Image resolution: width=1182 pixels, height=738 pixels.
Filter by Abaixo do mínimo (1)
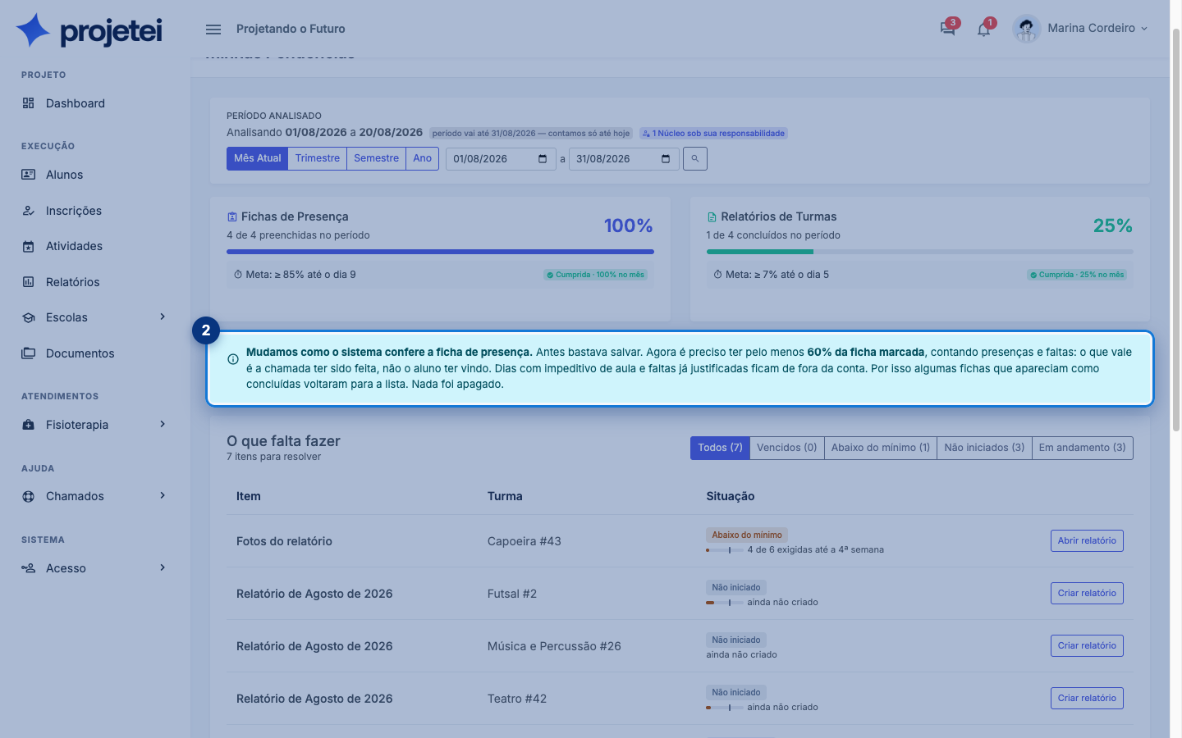point(881,448)
